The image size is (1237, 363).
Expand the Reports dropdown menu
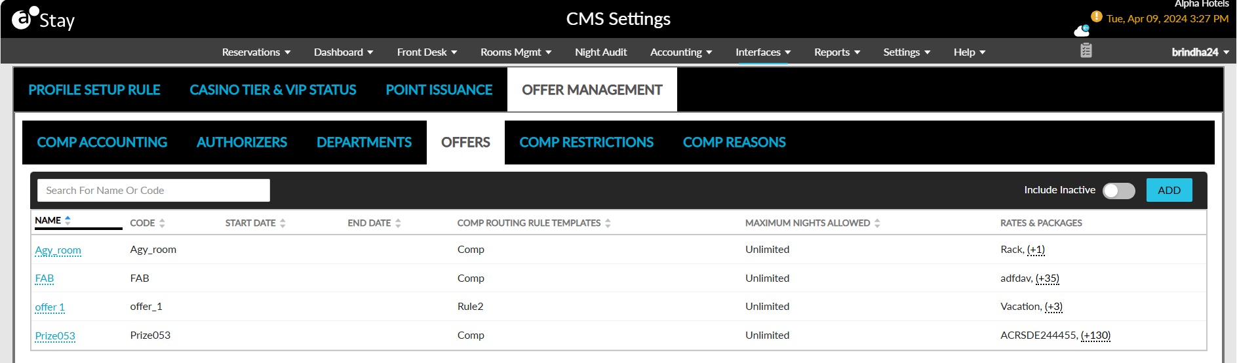coord(837,52)
